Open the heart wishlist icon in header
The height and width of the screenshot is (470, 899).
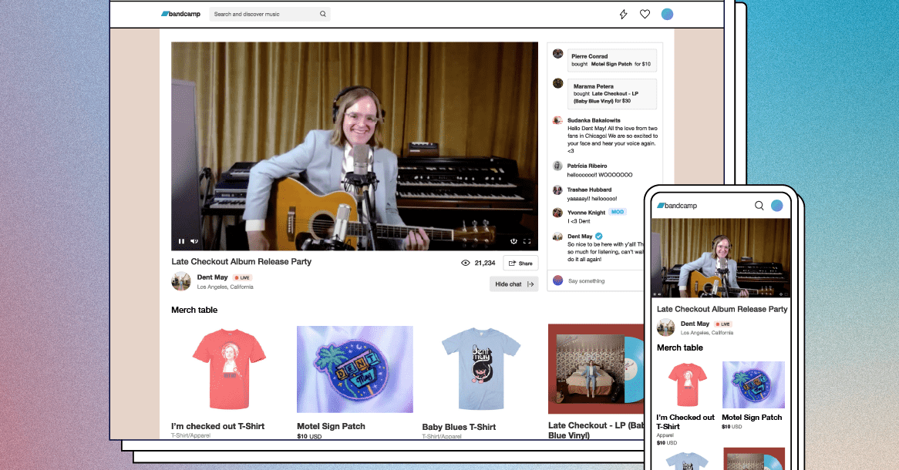[645, 15]
